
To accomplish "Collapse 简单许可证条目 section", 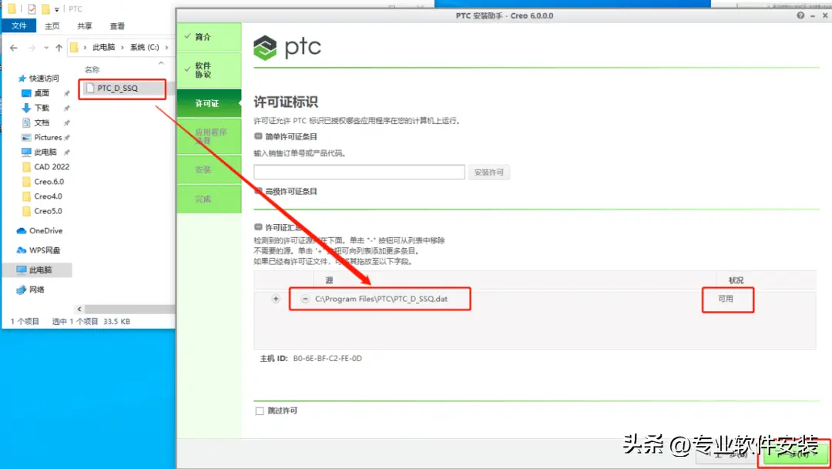I will coord(258,136).
